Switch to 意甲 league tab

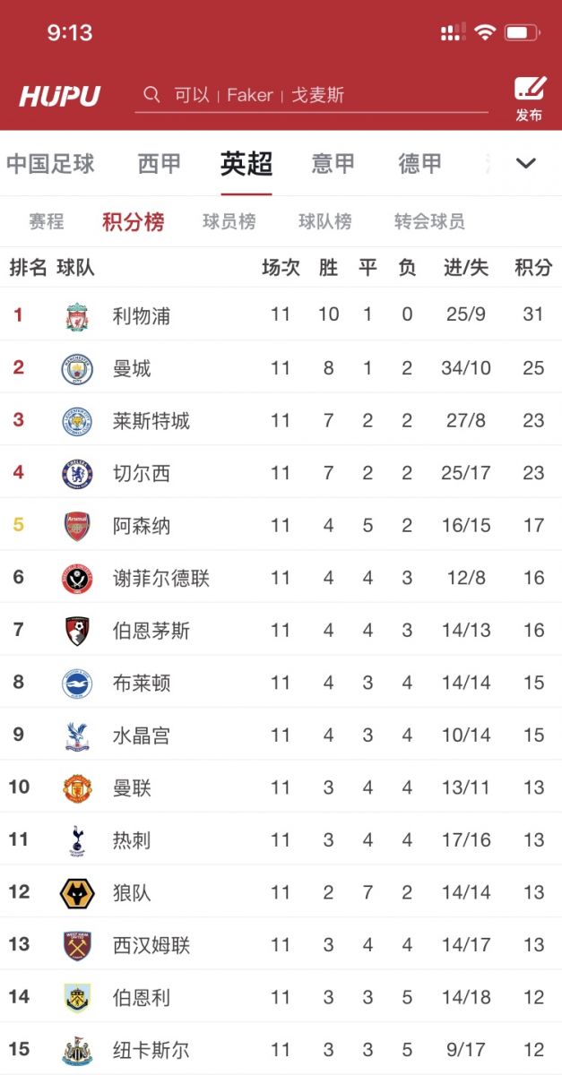(x=333, y=164)
